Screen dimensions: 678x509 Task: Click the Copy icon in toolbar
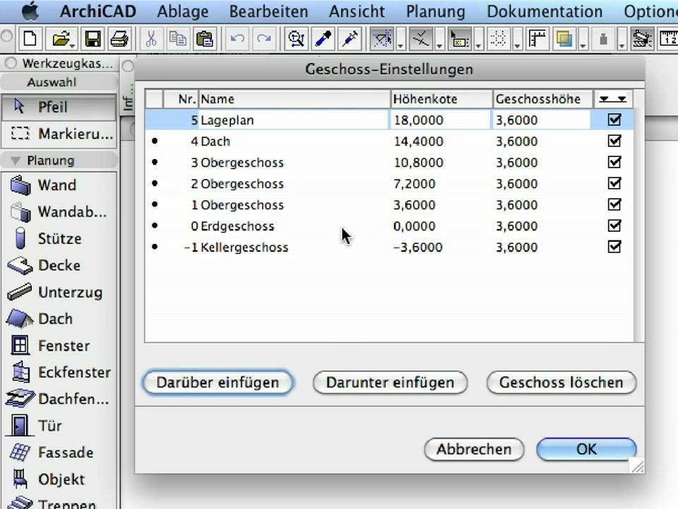(178, 40)
